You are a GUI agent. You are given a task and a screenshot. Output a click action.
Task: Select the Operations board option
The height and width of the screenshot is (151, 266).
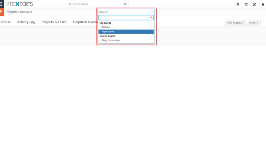click(x=126, y=31)
